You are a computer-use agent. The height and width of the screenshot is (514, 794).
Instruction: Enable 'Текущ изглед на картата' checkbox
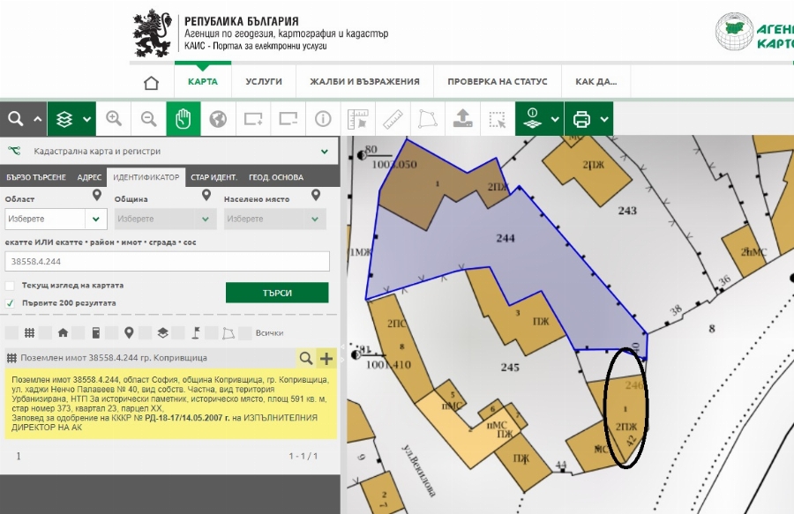click(x=11, y=286)
